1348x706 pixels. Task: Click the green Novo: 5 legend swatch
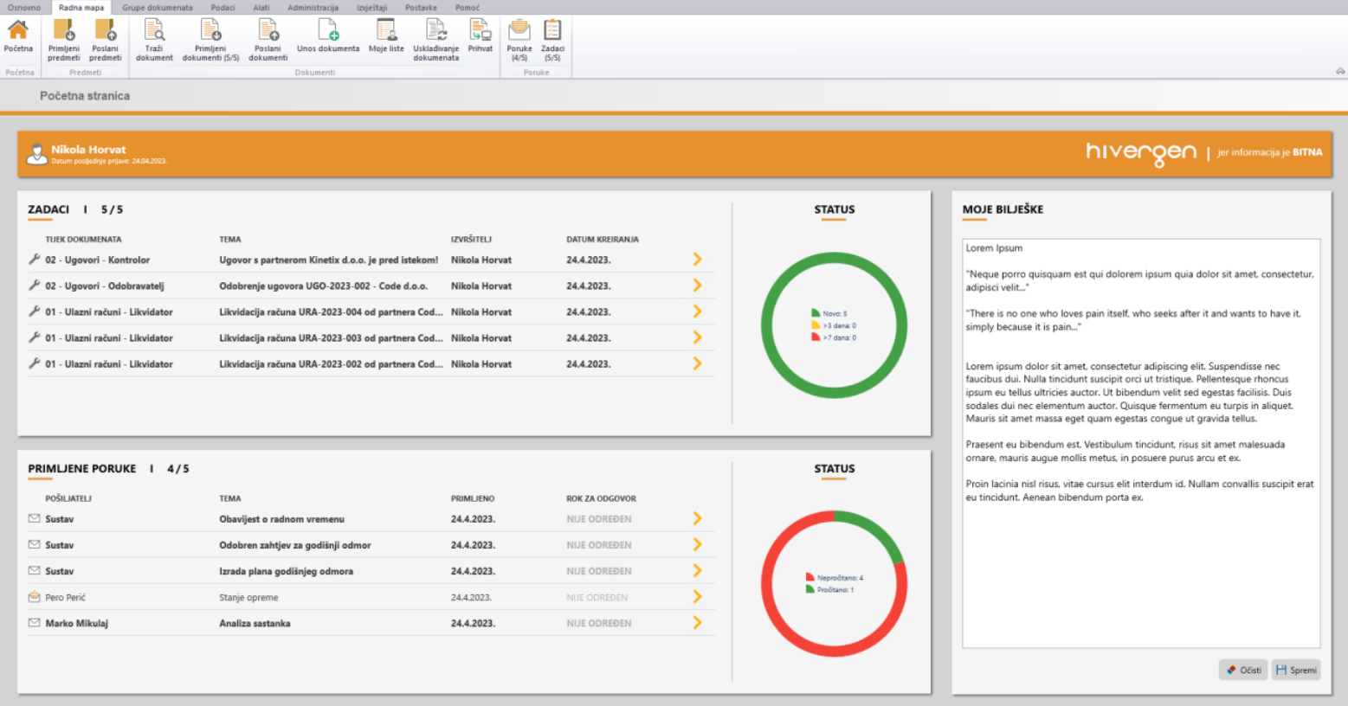coord(816,313)
